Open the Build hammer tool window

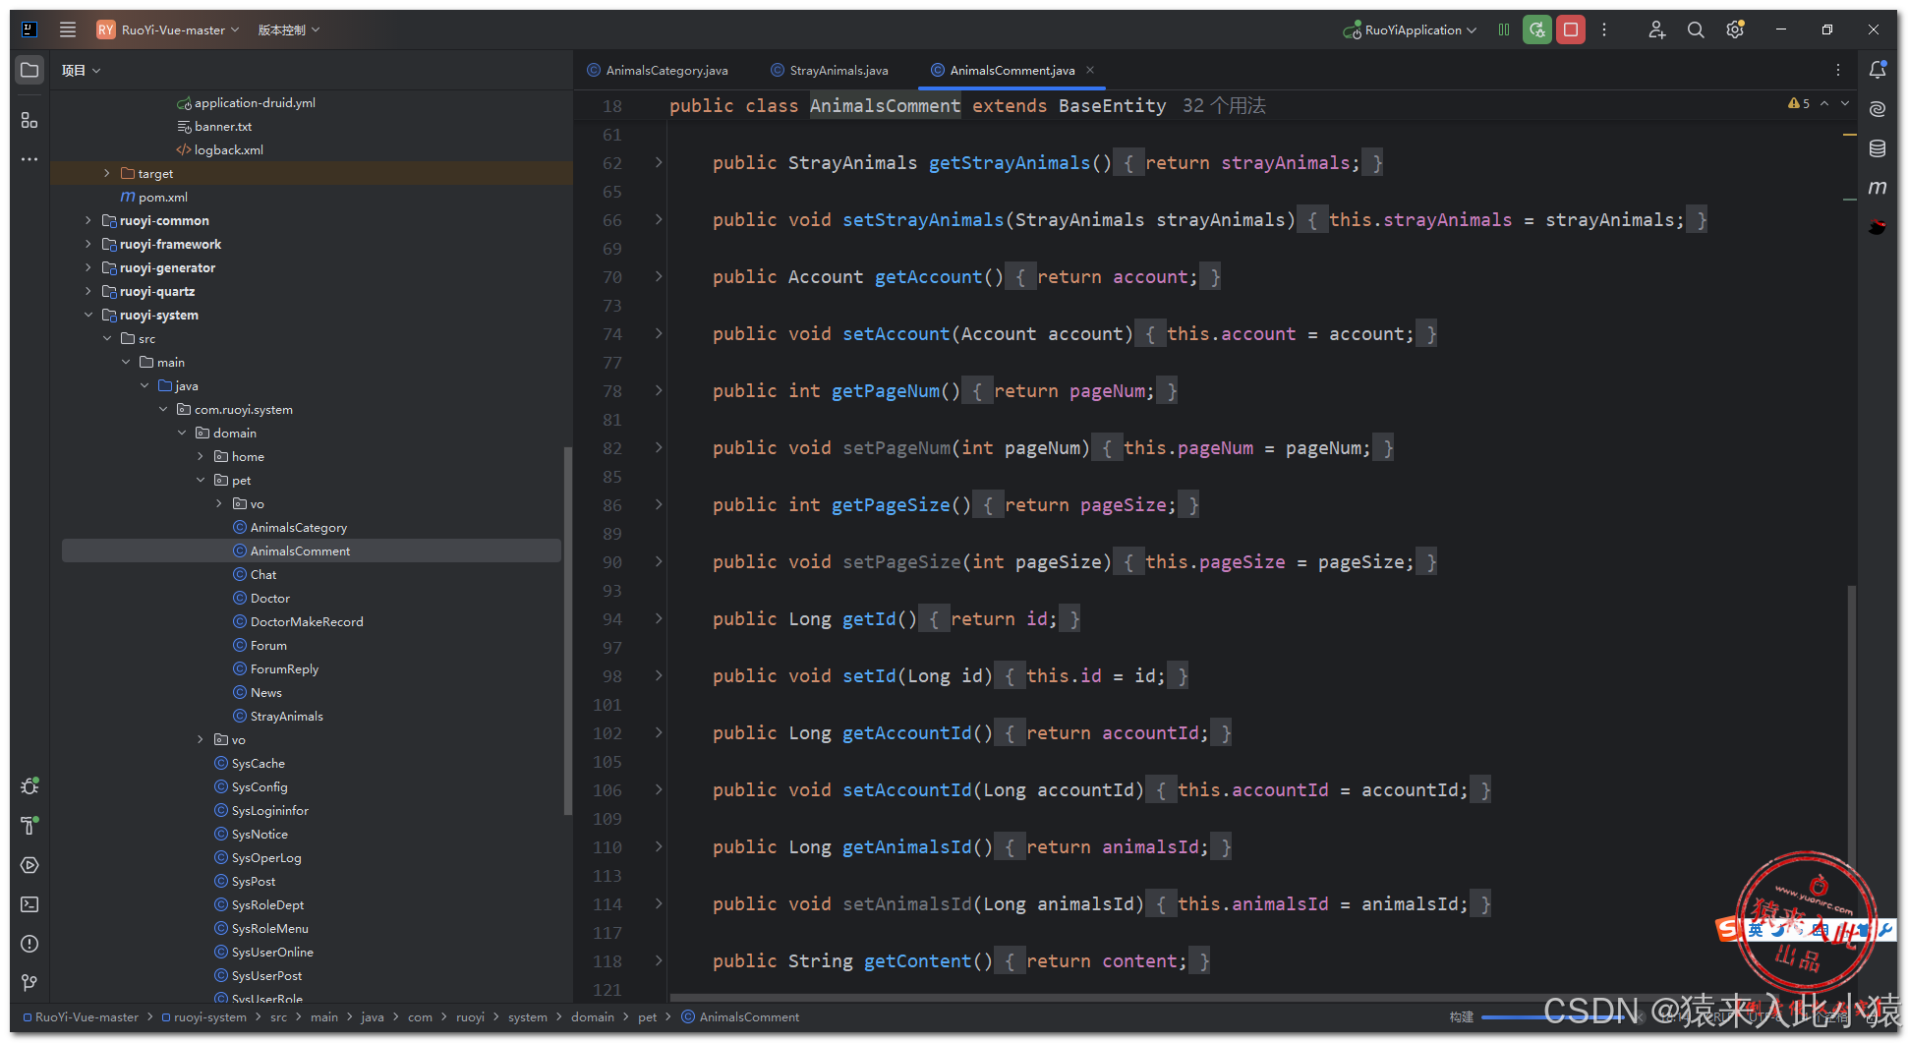click(29, 826)
